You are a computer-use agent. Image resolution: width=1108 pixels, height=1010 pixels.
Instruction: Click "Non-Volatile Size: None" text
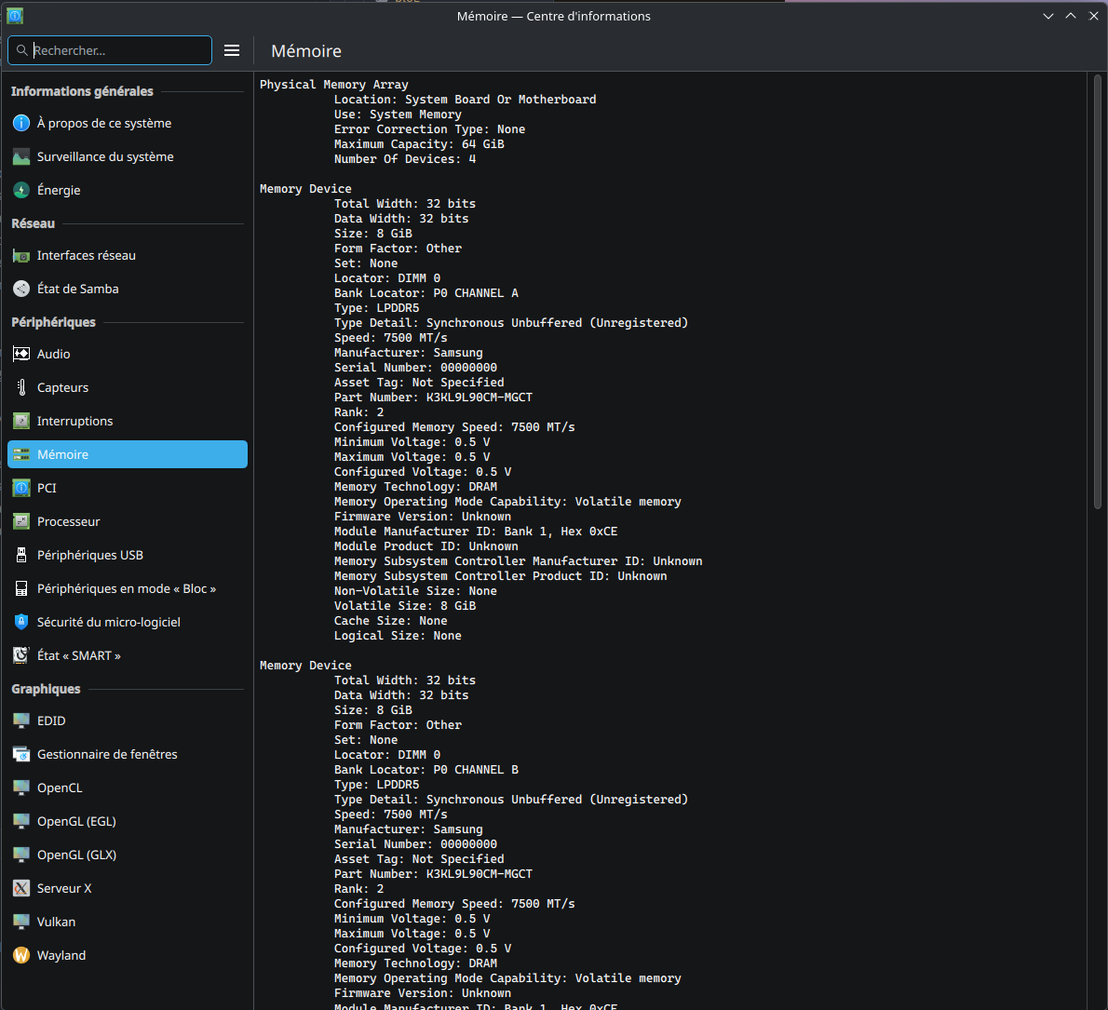pos(415,591)
